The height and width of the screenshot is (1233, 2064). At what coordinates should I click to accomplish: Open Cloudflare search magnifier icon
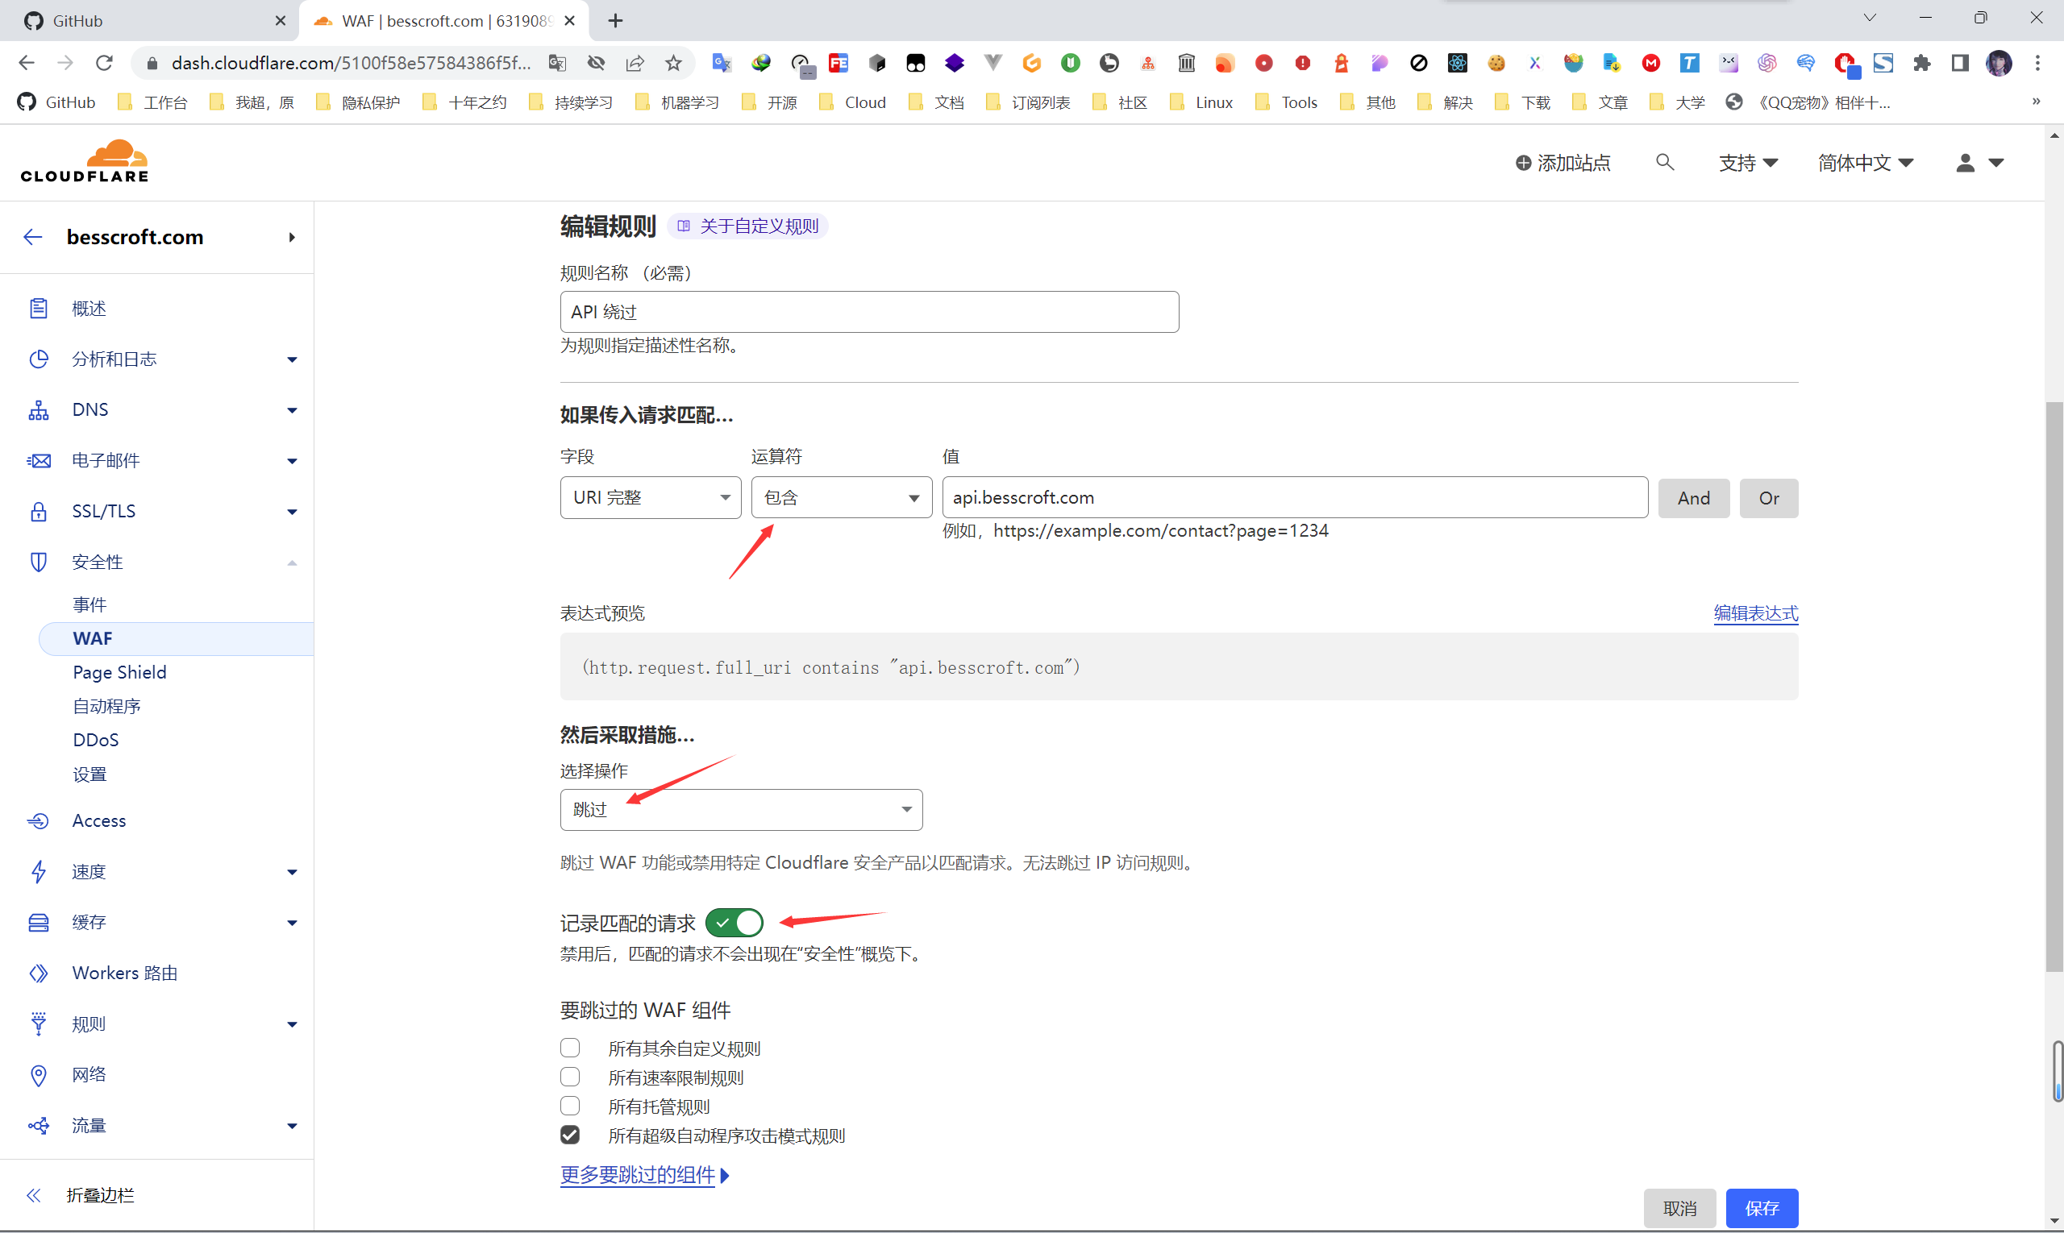1664,162
